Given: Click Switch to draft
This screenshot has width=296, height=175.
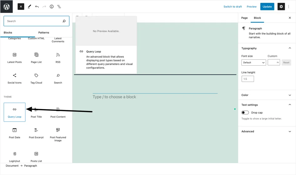Looking at the screenshot, I should click(232, 7).
